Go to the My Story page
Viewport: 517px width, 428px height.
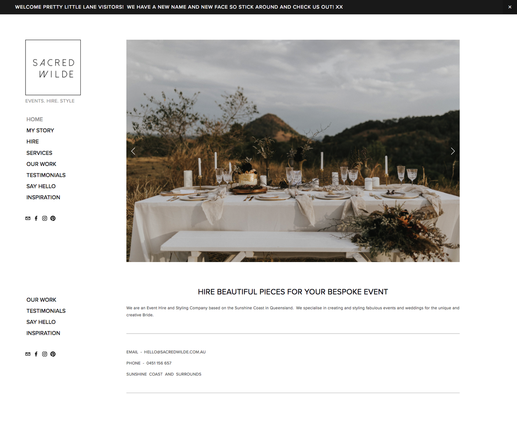click(x=40, y=130)
